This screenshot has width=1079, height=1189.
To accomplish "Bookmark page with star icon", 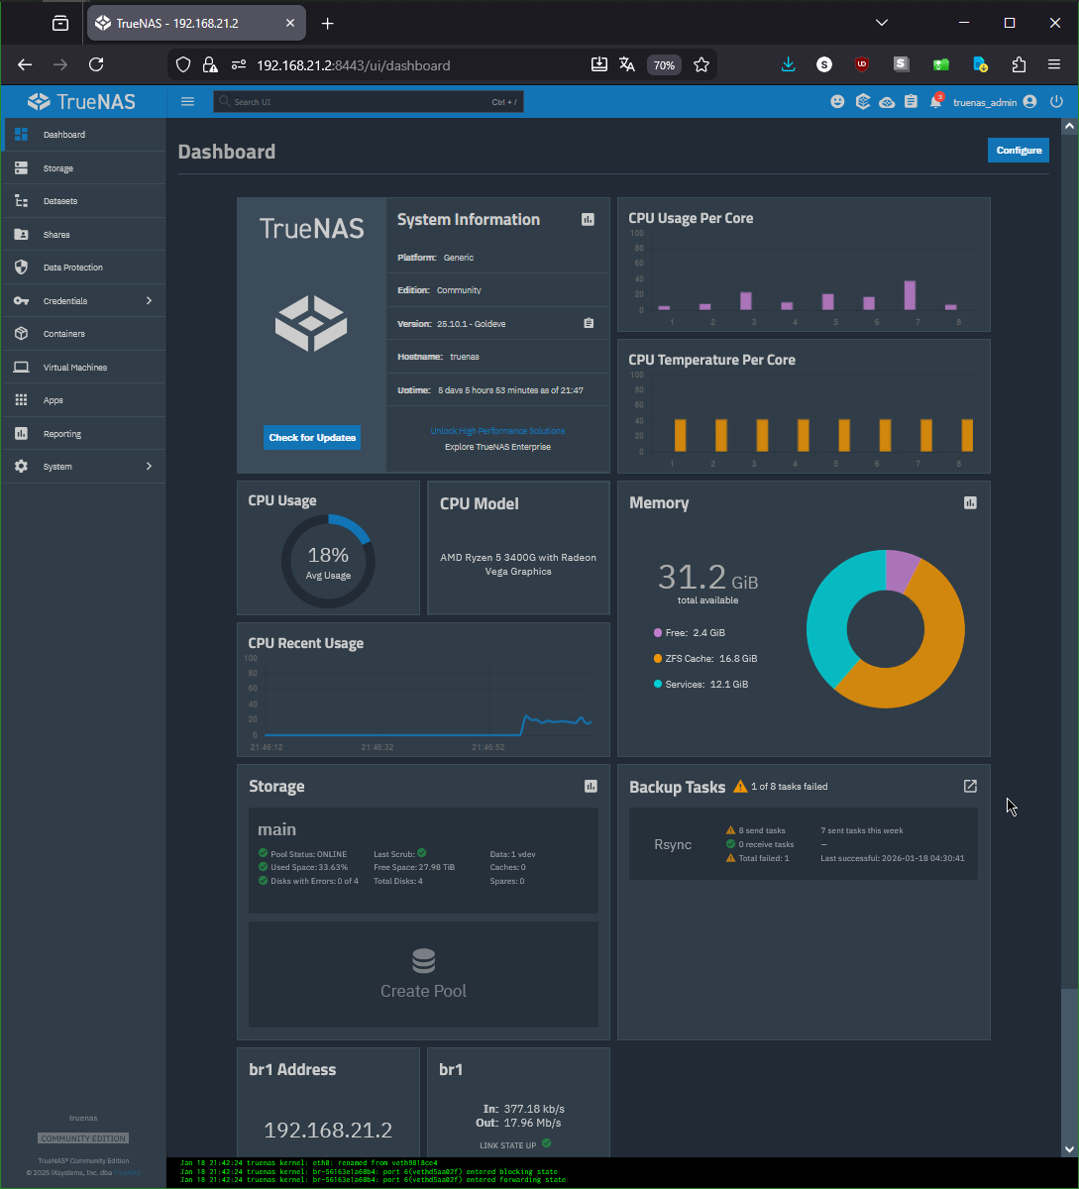I will click(701, 64).
